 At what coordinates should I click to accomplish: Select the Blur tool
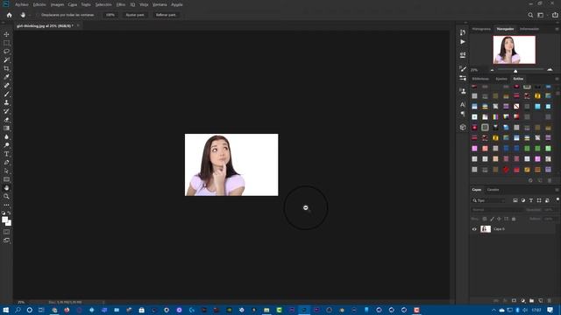pyautogui.click(x=6, y=136)
